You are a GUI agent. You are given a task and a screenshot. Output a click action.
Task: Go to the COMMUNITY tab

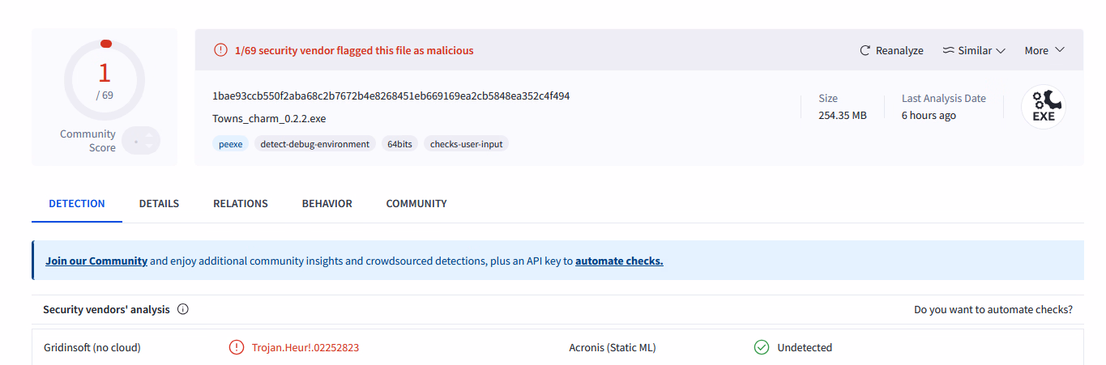click(x=416, y=204)
